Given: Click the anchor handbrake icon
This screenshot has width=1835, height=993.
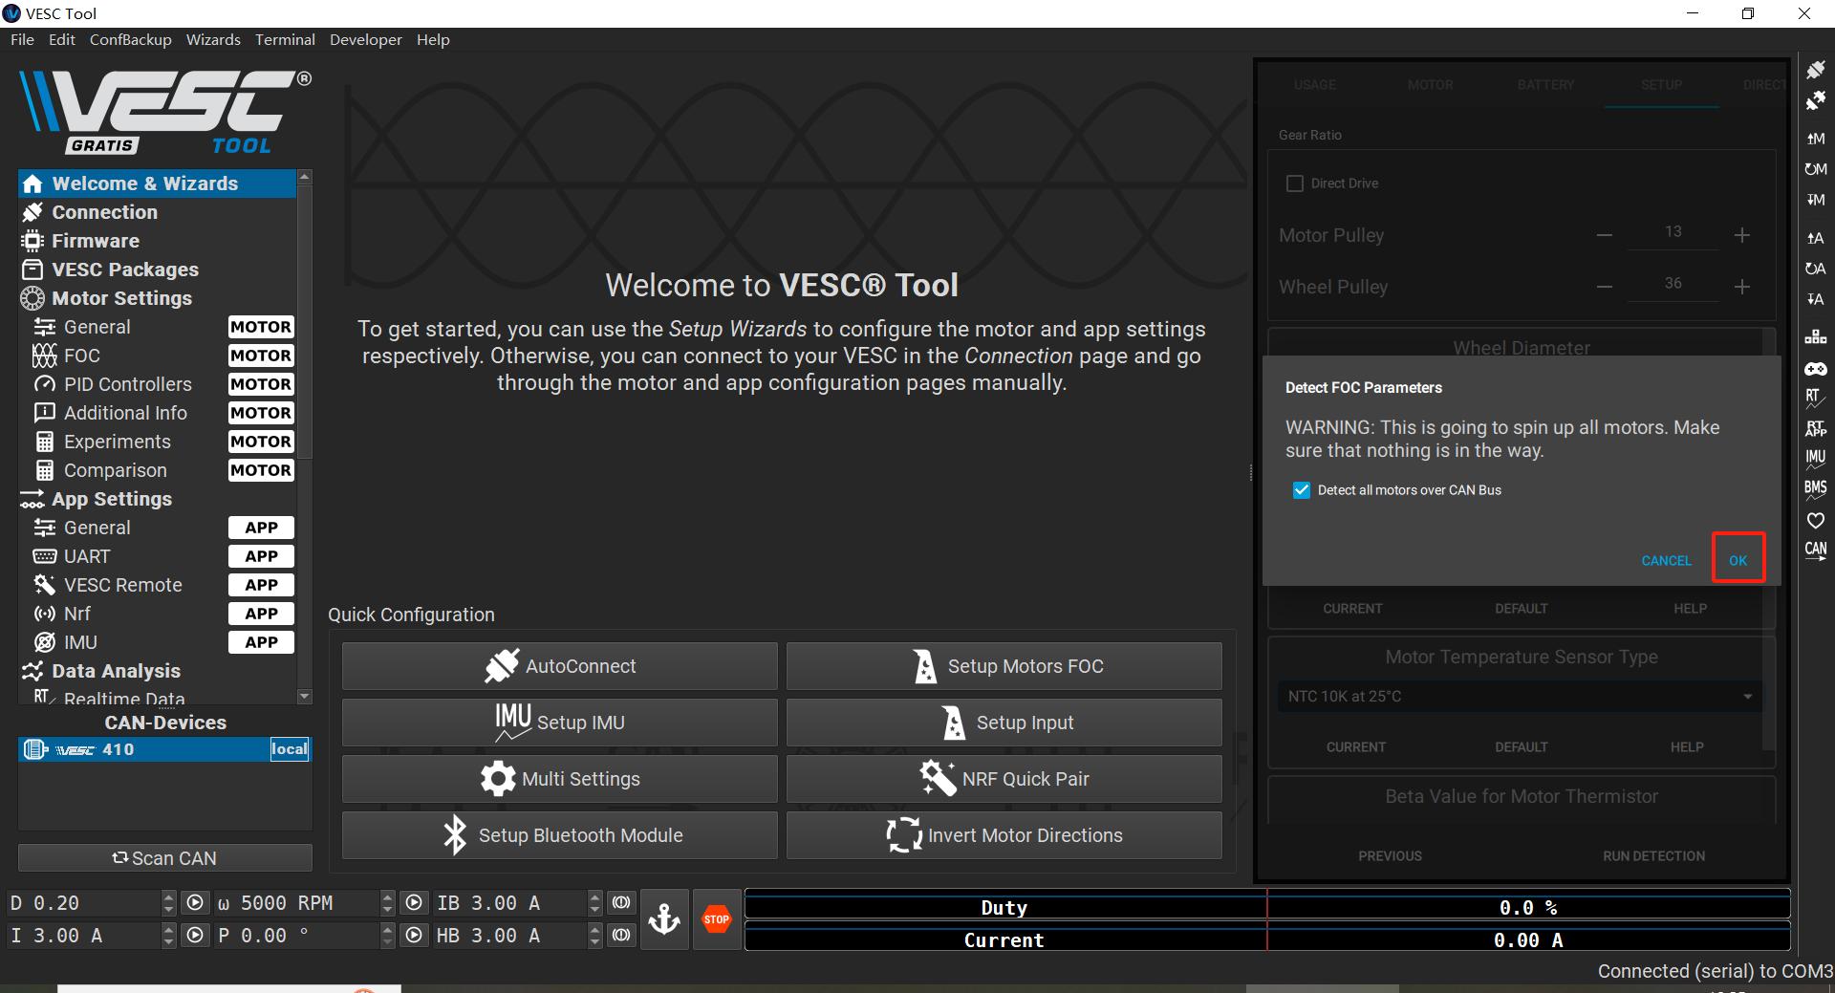Looking at the screenshot, I should point(664,919).
